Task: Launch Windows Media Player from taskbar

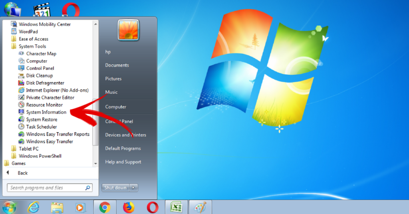Action: (x=80, y=208)
